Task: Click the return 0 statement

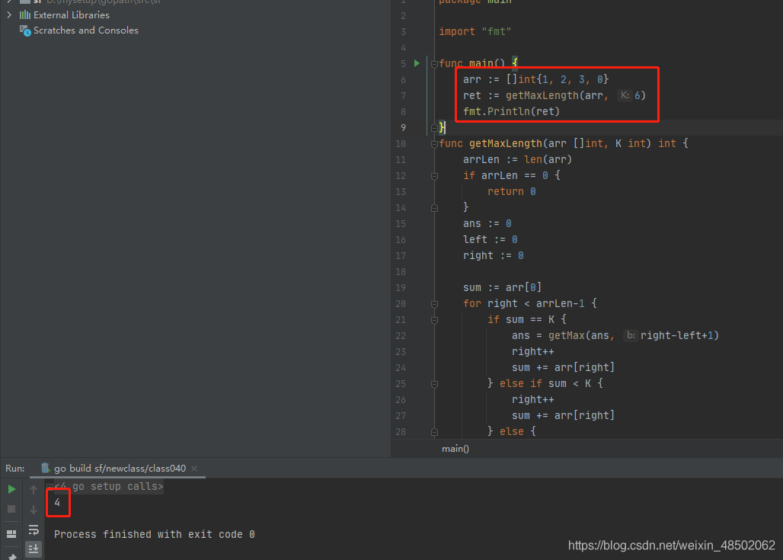Action: coord(511,191)
